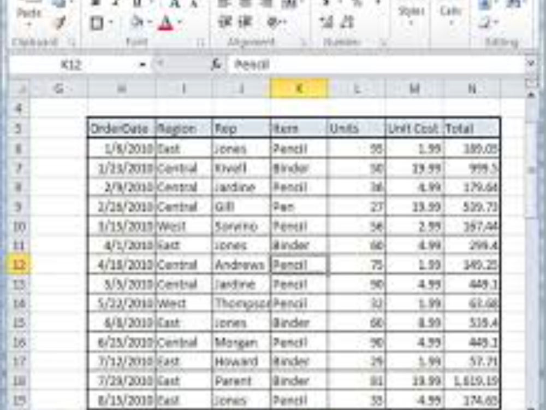546x410 pixels.
Task: Open the Clipboard dialog launcher
Action: pyautogui.click(x=72, y=43)
